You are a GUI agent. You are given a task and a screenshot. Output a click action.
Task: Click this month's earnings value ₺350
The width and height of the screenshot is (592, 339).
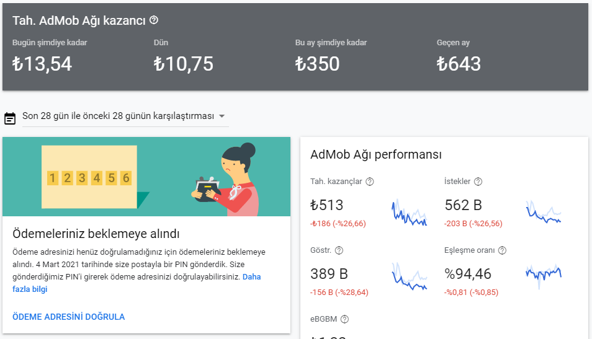tap(317, 64)
